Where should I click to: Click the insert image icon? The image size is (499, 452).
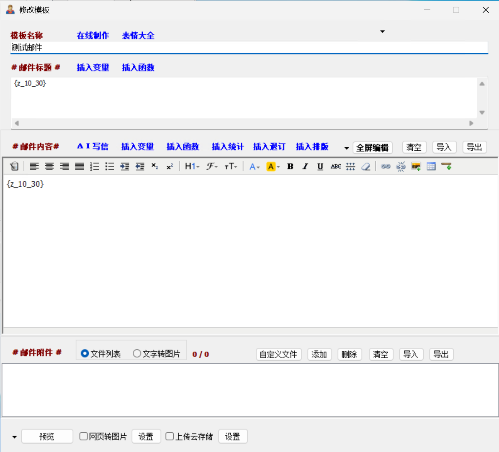pos(416,167)
